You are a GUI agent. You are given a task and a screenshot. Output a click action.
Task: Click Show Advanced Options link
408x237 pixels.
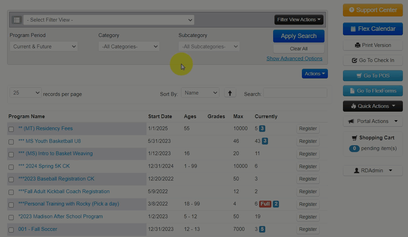pyautogui.click(x=294, y=59)
